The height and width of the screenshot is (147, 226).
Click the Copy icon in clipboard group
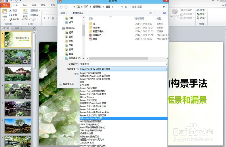coord(10,15)
